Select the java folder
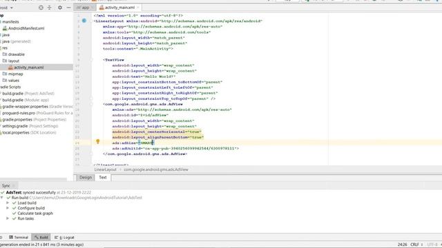 tap(6, 35)
